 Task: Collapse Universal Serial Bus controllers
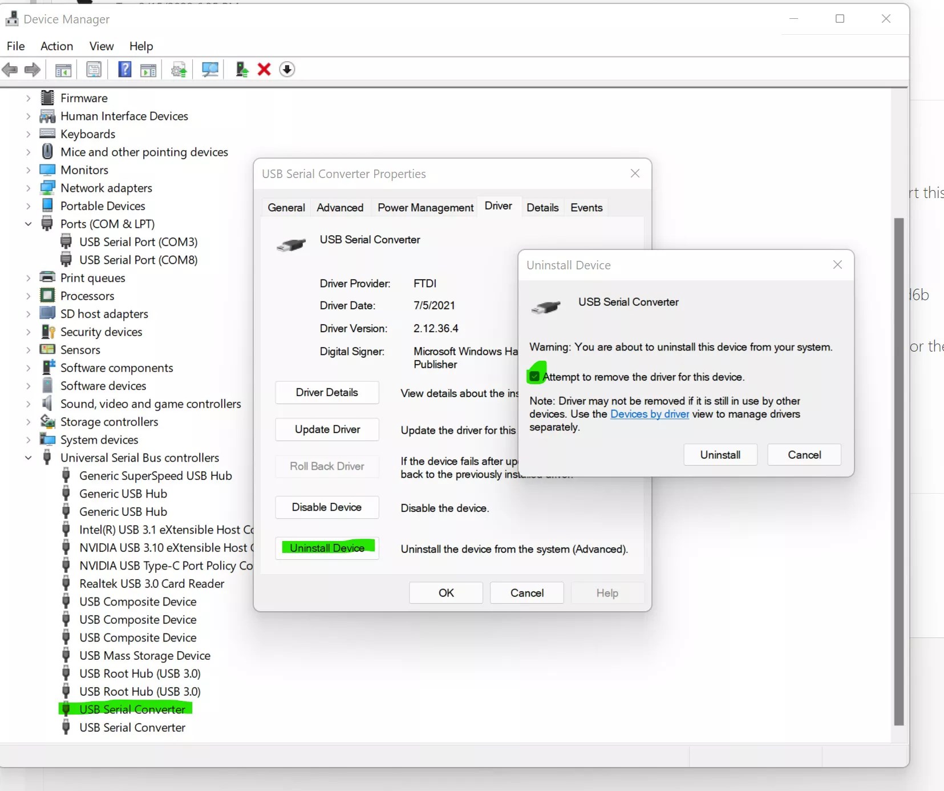pyautogui.click(x=27, y=458)
